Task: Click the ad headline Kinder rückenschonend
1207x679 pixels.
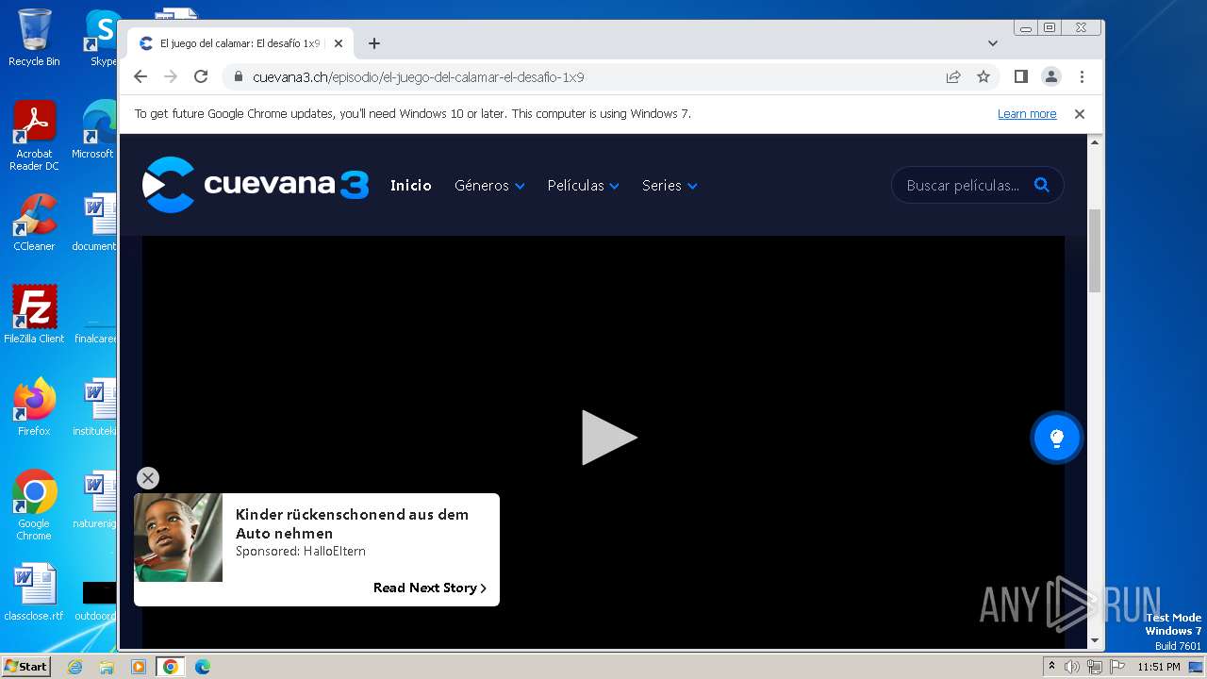Action: (x=352, y=523)
